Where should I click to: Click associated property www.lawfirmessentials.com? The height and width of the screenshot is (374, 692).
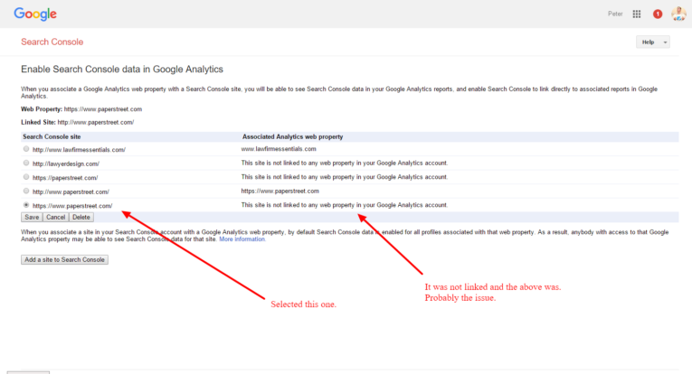point(279,149)
